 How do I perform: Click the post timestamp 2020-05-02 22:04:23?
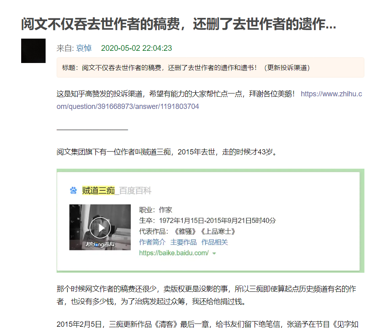136,48
